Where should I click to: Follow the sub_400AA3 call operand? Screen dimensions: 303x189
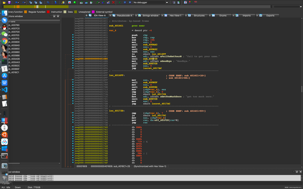click(x=150, y=45)
